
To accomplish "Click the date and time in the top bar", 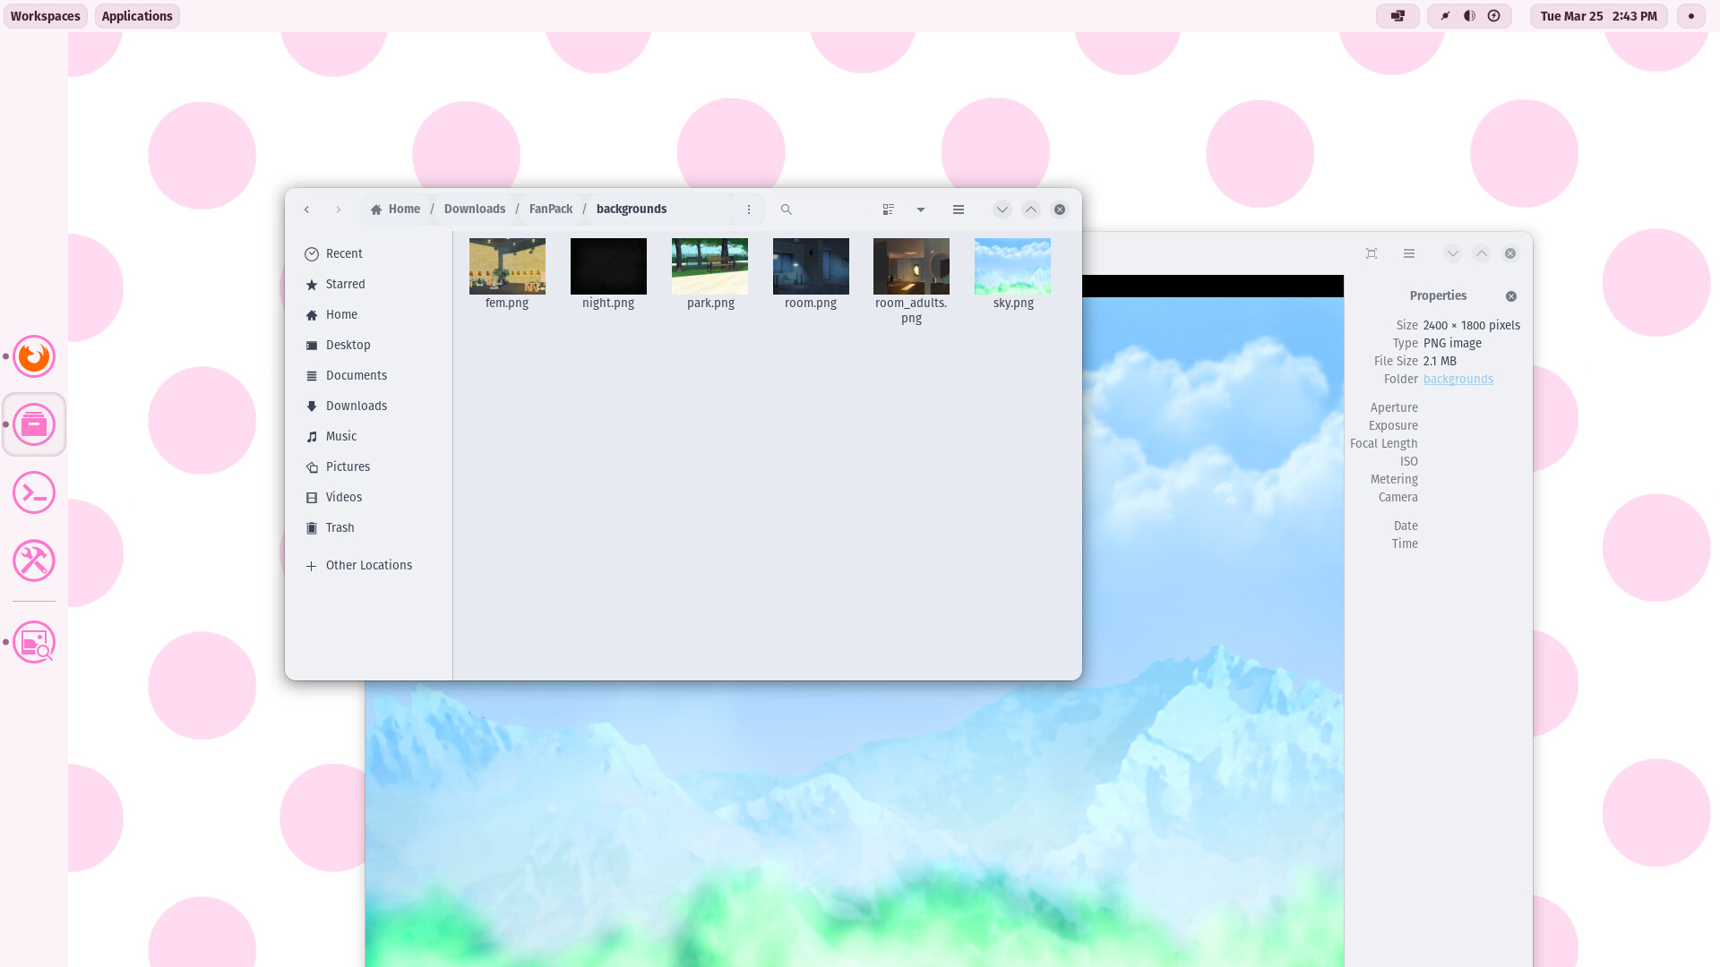I will 1597,15.
